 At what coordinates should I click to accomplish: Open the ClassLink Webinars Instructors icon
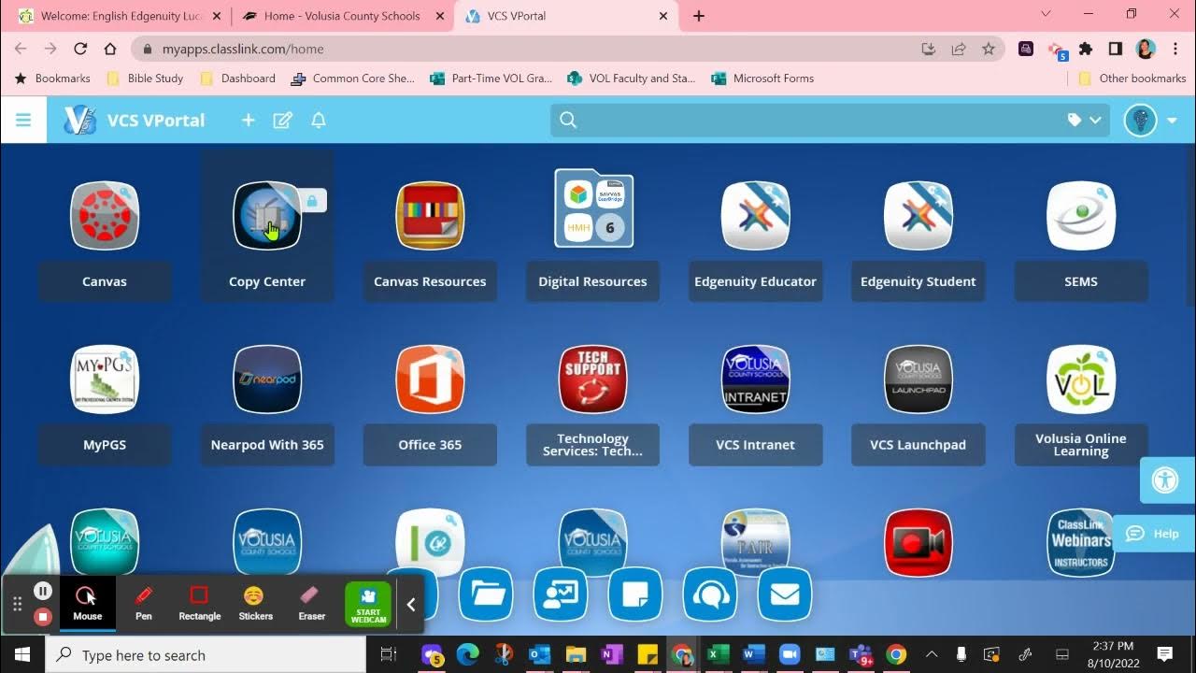pyautogui.click(x=1081, y=542)
